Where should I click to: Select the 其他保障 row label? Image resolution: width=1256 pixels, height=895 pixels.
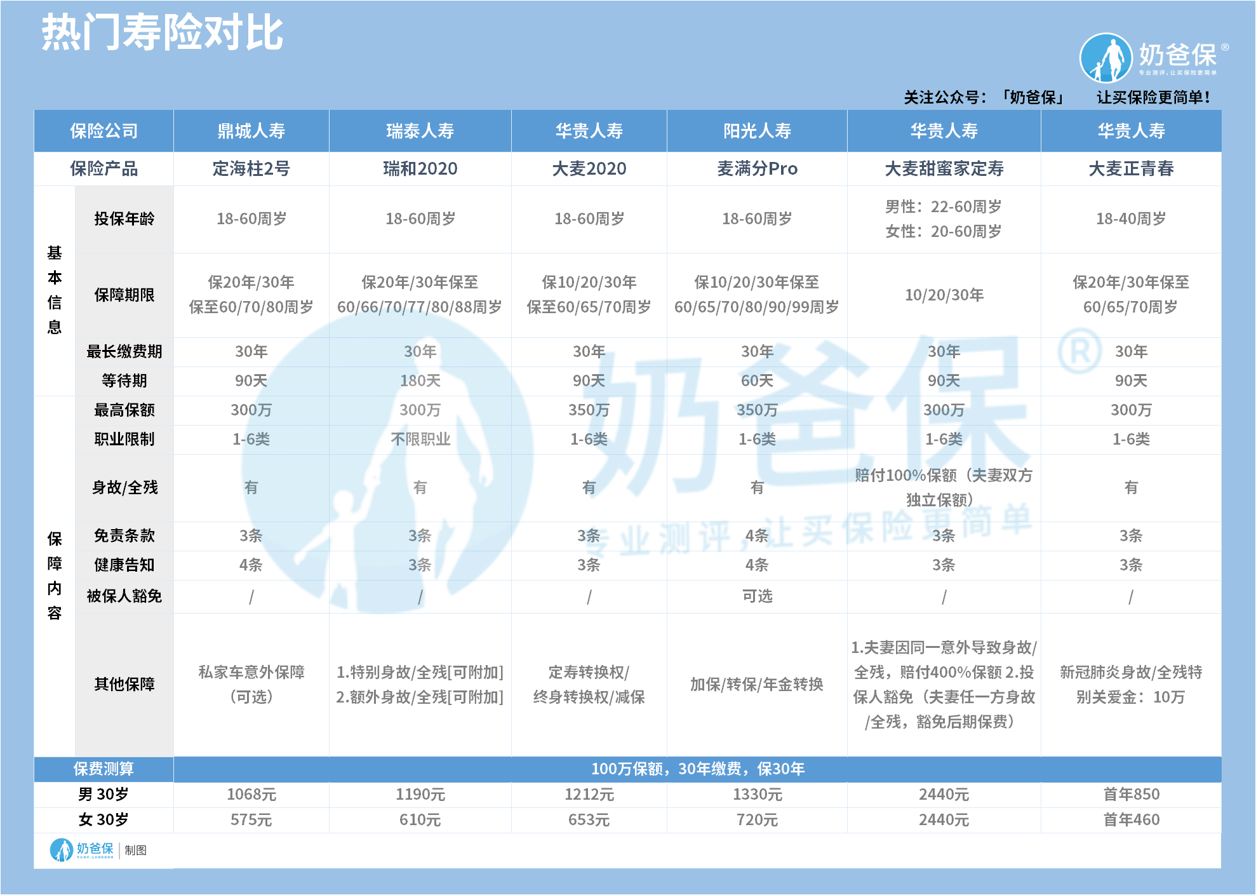pyautogui.click(x=124, y=684)
